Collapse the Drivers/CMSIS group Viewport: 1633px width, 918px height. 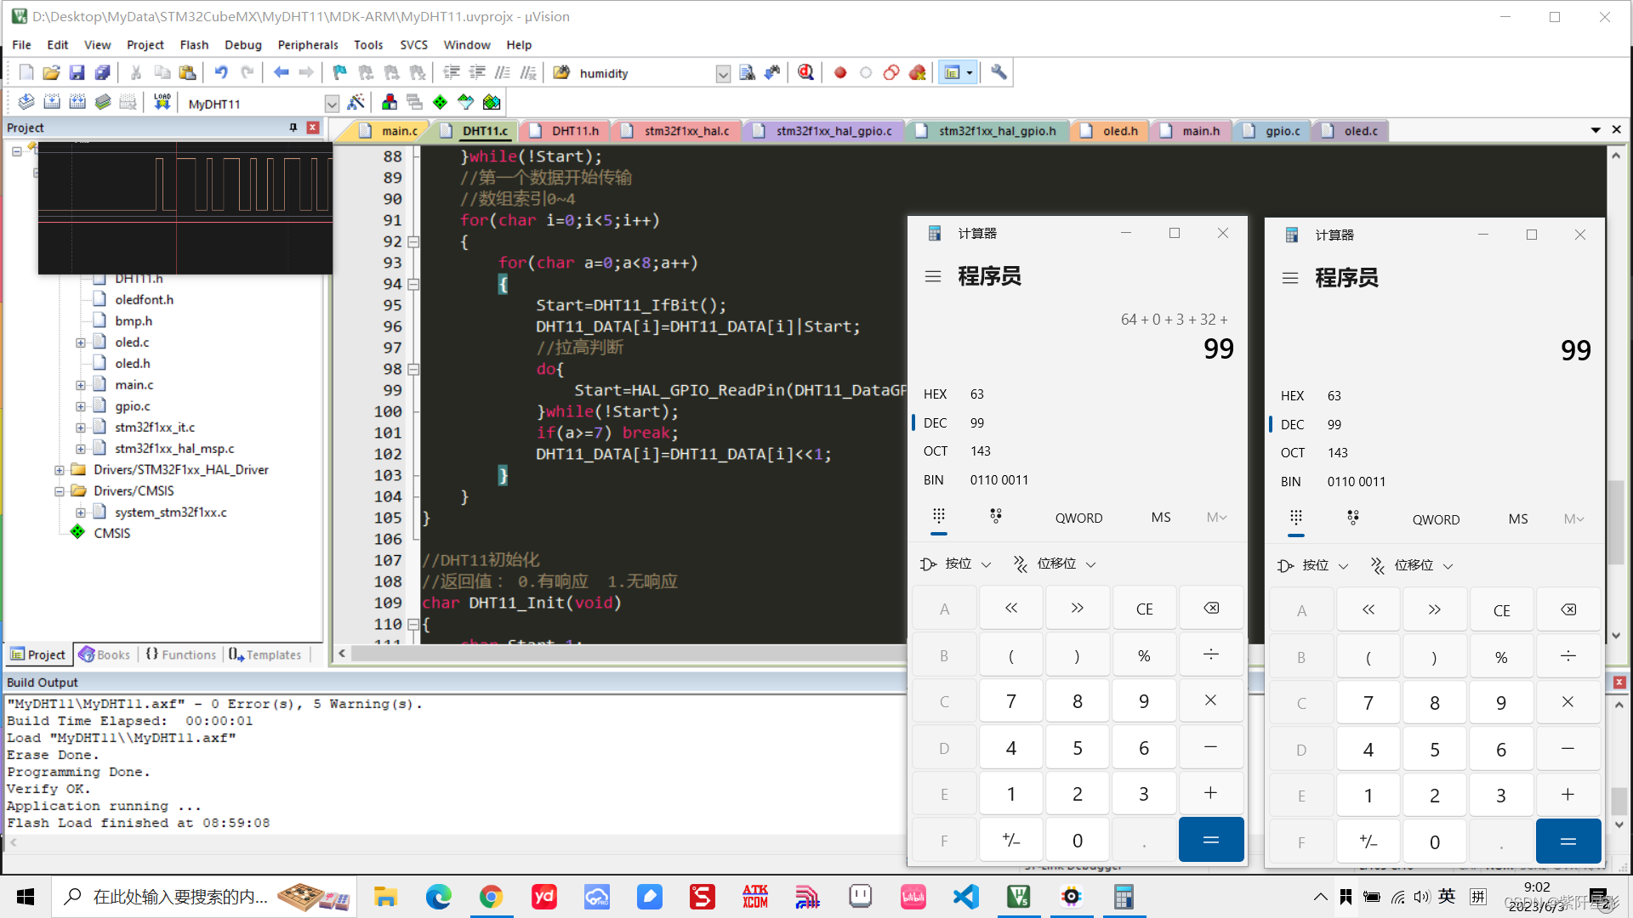[x=60, y=491]
